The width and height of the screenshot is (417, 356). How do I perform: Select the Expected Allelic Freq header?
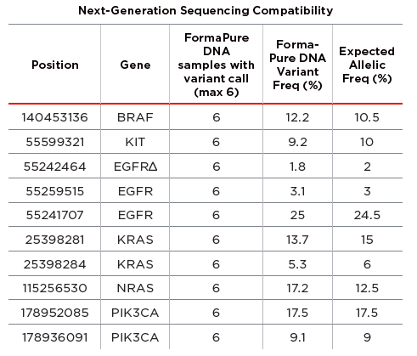click(x=367, y=65)
